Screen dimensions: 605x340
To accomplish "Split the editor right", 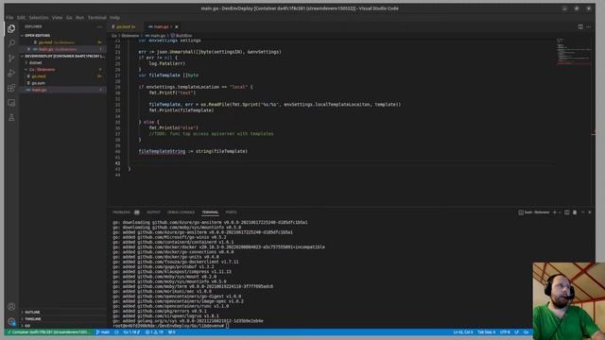I will point(580,26).
